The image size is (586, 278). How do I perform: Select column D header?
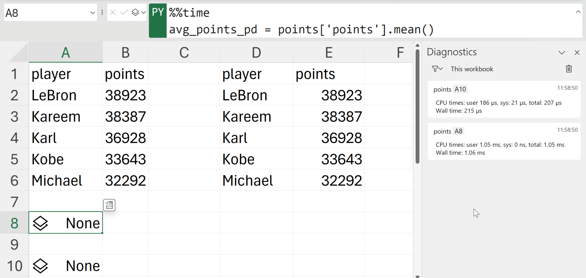point(256,53)
